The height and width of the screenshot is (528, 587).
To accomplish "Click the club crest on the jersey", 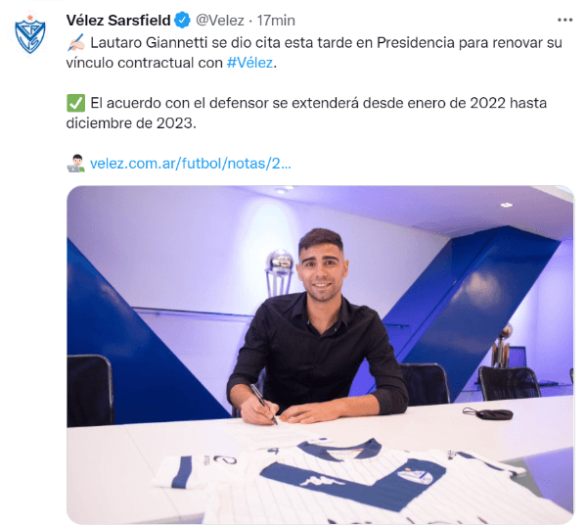I will point(416,476).
